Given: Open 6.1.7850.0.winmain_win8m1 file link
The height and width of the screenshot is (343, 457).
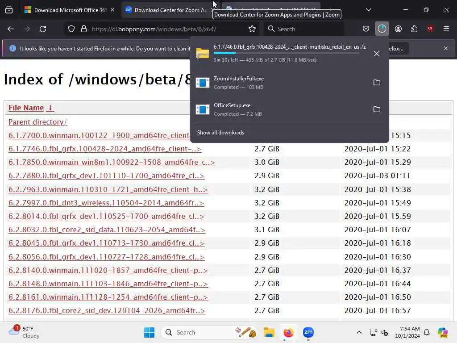Looking at the screenshot, I should 112,162.
